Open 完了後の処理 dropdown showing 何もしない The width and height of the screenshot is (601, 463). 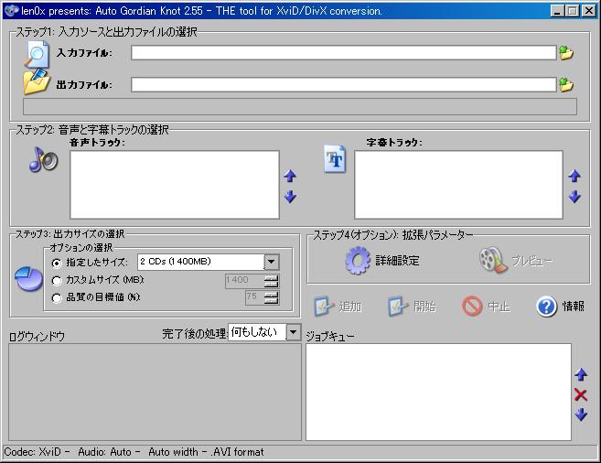coord(294,332)
